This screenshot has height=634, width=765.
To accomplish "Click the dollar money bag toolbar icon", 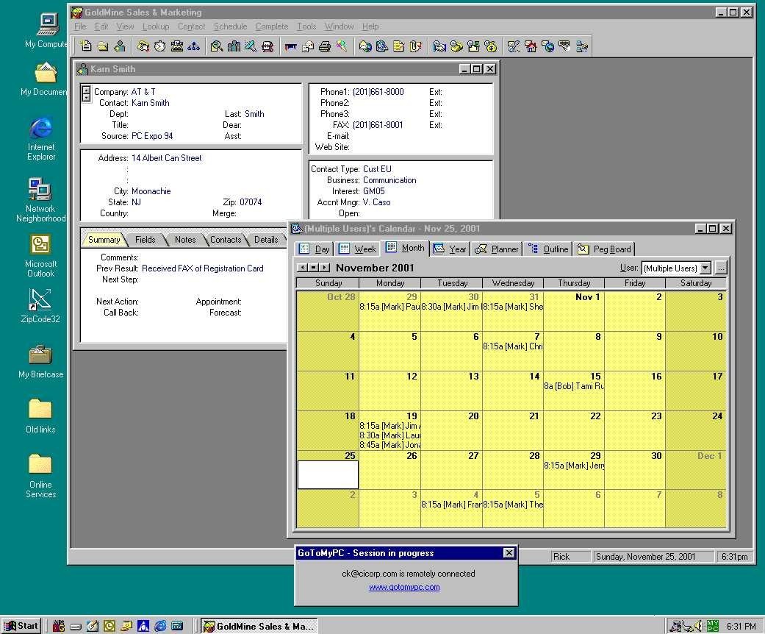I will click(x=491, y=46).
